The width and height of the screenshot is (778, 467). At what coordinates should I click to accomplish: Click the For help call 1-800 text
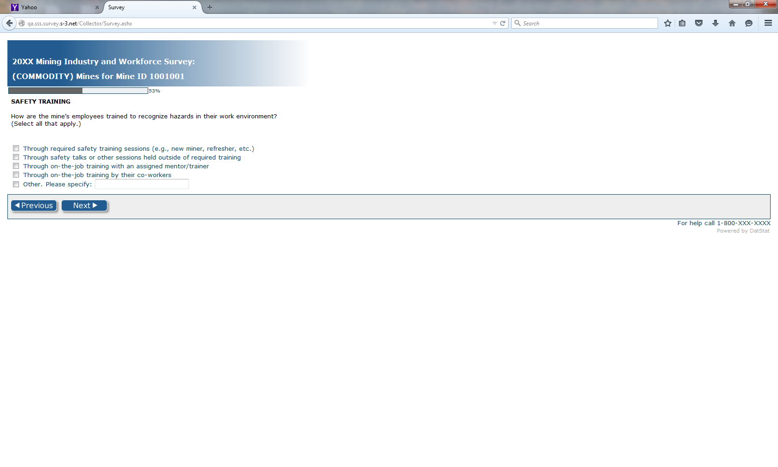(724, 223)
